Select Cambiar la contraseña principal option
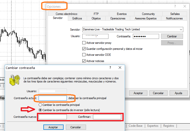 pos(40,105)
